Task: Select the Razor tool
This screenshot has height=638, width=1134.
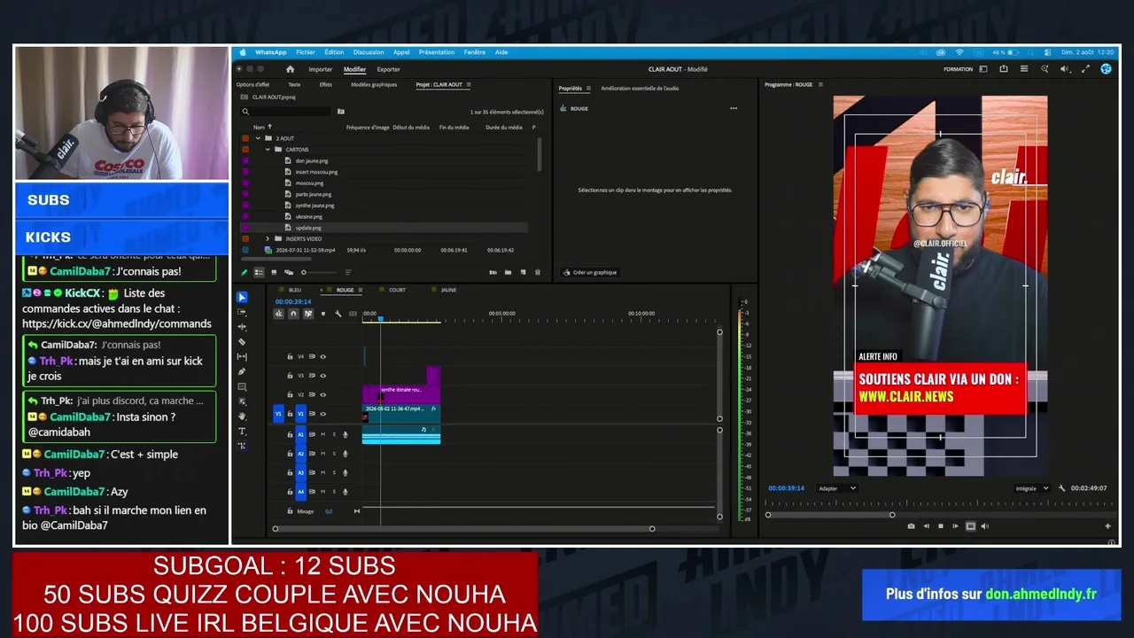Action: pos(242,342)
